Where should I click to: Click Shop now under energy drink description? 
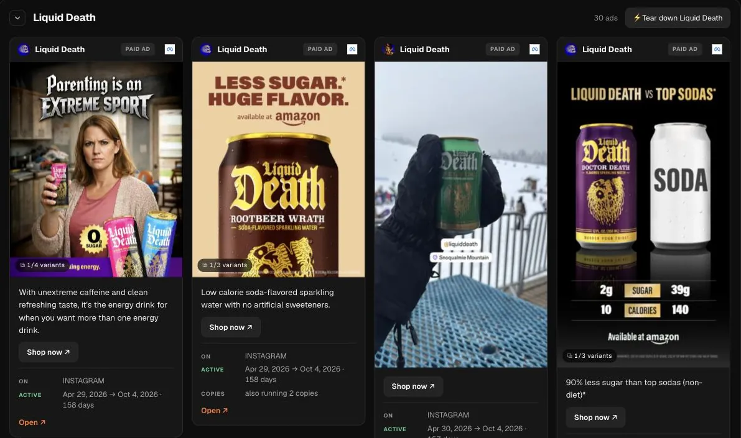pyautogui.click(x=48, y=352)
